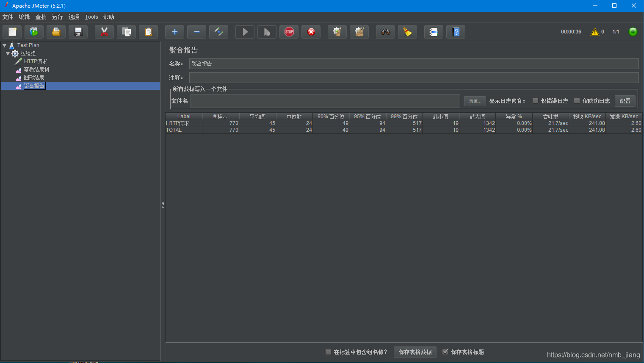Click the 名称 input field

point(414,64)
